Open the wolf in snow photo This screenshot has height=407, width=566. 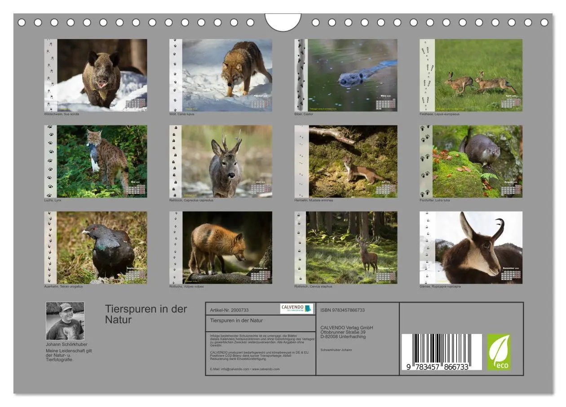221,75
